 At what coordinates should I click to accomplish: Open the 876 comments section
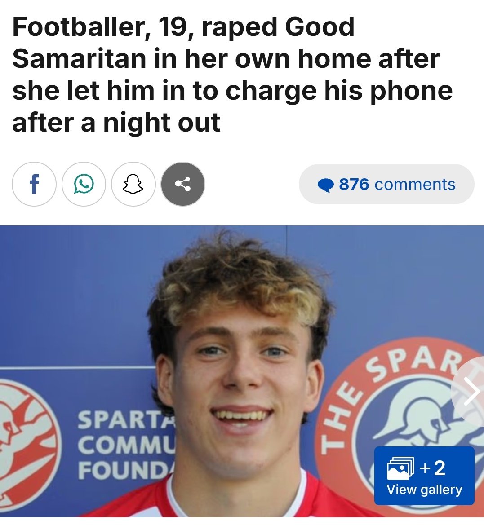(386, 184)
